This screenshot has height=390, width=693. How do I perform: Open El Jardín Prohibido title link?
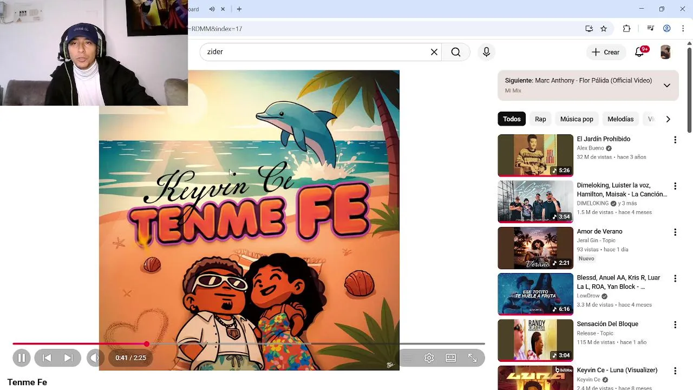coord(603,139)
